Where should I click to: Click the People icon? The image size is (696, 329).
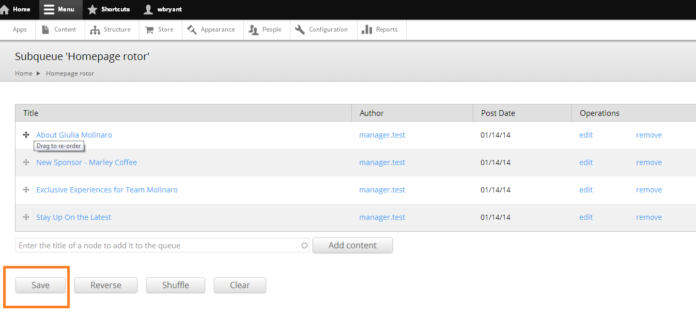point(254,30)
